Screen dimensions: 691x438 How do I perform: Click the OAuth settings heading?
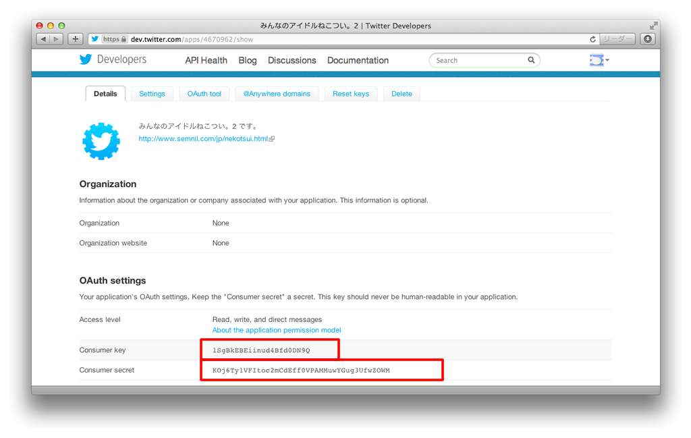(x=113, y=281)
